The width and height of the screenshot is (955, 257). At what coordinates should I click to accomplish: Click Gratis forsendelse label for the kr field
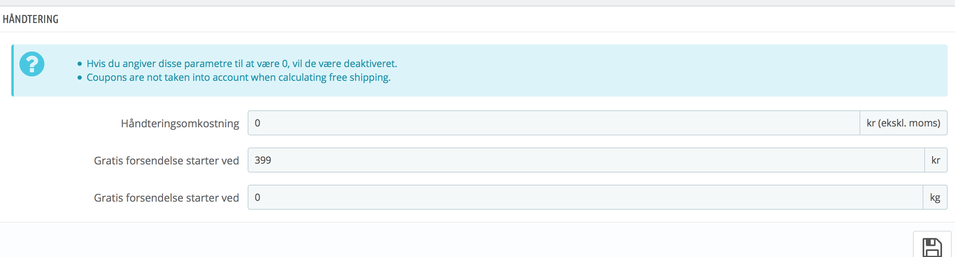pos(166,160)
